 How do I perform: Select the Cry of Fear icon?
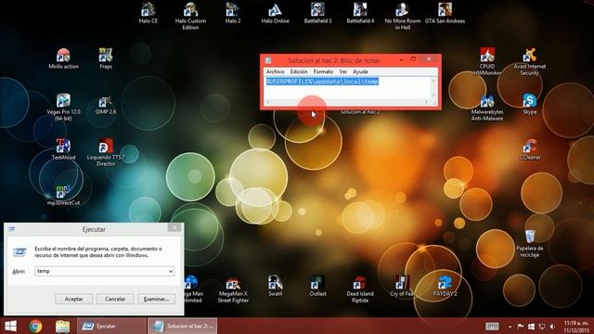tap(403, 286)
